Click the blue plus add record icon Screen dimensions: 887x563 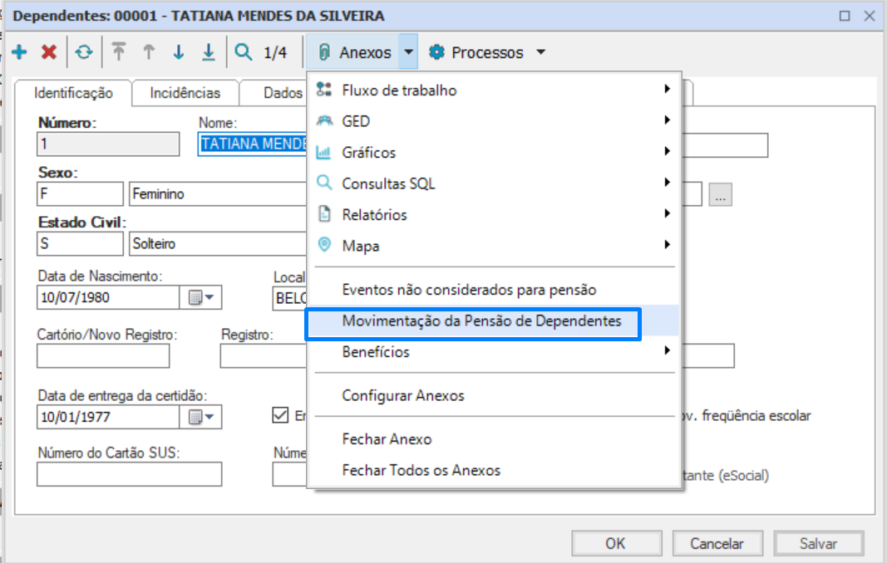click(19, 52)
